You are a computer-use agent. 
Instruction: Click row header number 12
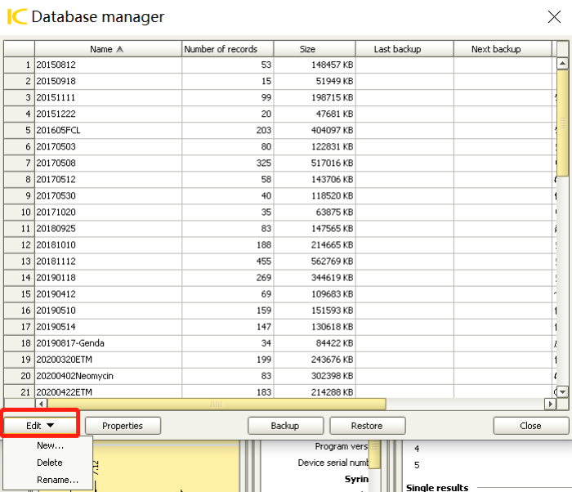coord(19,245)
